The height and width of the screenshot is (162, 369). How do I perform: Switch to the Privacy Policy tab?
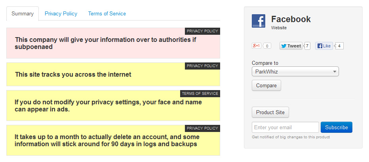(61, 13)
